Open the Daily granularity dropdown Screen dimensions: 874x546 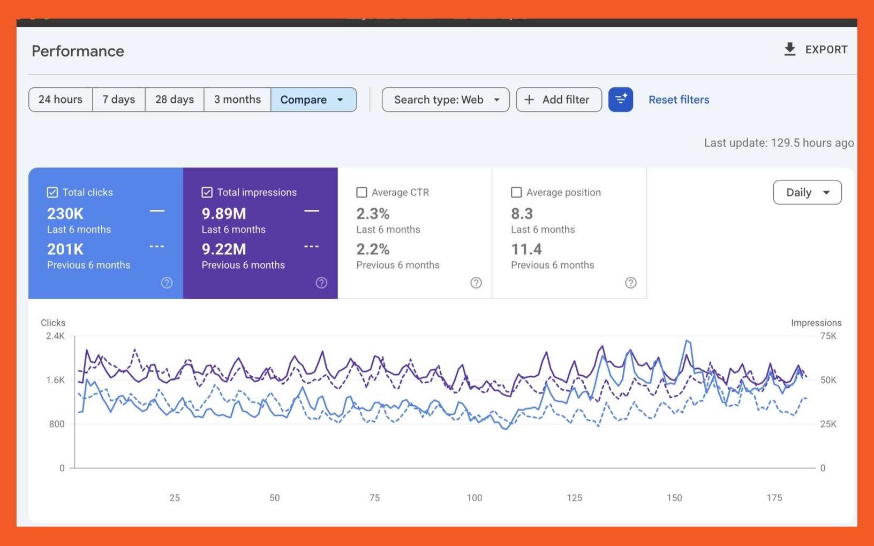pyautogui.click(x=807, y=192)
